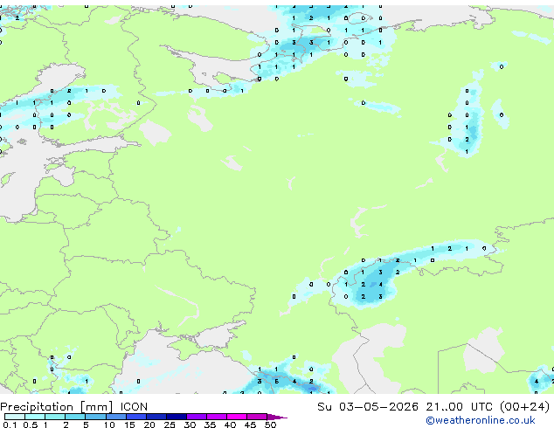Pick the 25–30 mm navy legend swatch
The width and height of the screenshot is (554, 428).
pos(177,417)
